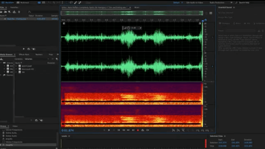Screen dimensions: 265x149
Task: Open the Properties tab
Action: coord(51,54)
